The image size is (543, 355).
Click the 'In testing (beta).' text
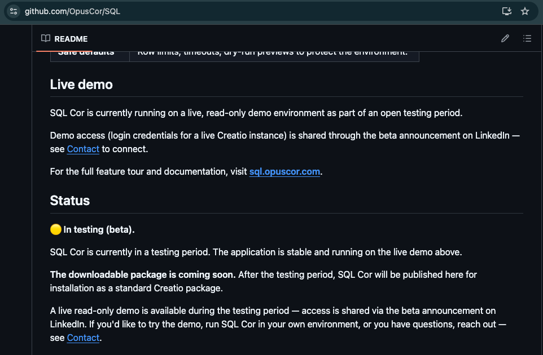99,229
